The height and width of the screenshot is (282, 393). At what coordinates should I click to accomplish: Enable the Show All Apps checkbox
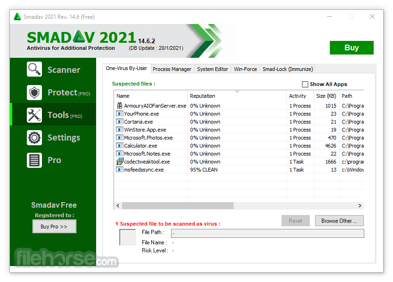305,84
